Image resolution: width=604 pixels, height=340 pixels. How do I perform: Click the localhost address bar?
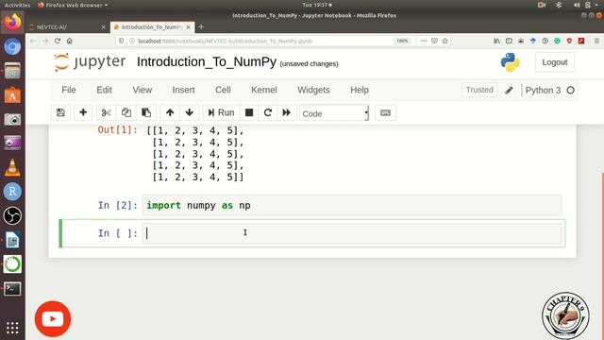[262, 41]
